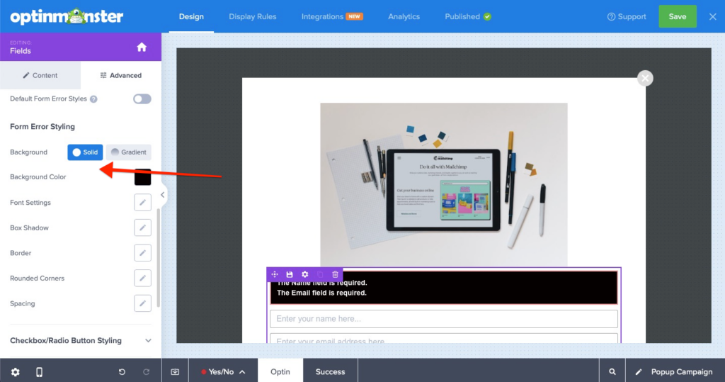
Task: Select the Success view tab
Action: pos(330,372)
